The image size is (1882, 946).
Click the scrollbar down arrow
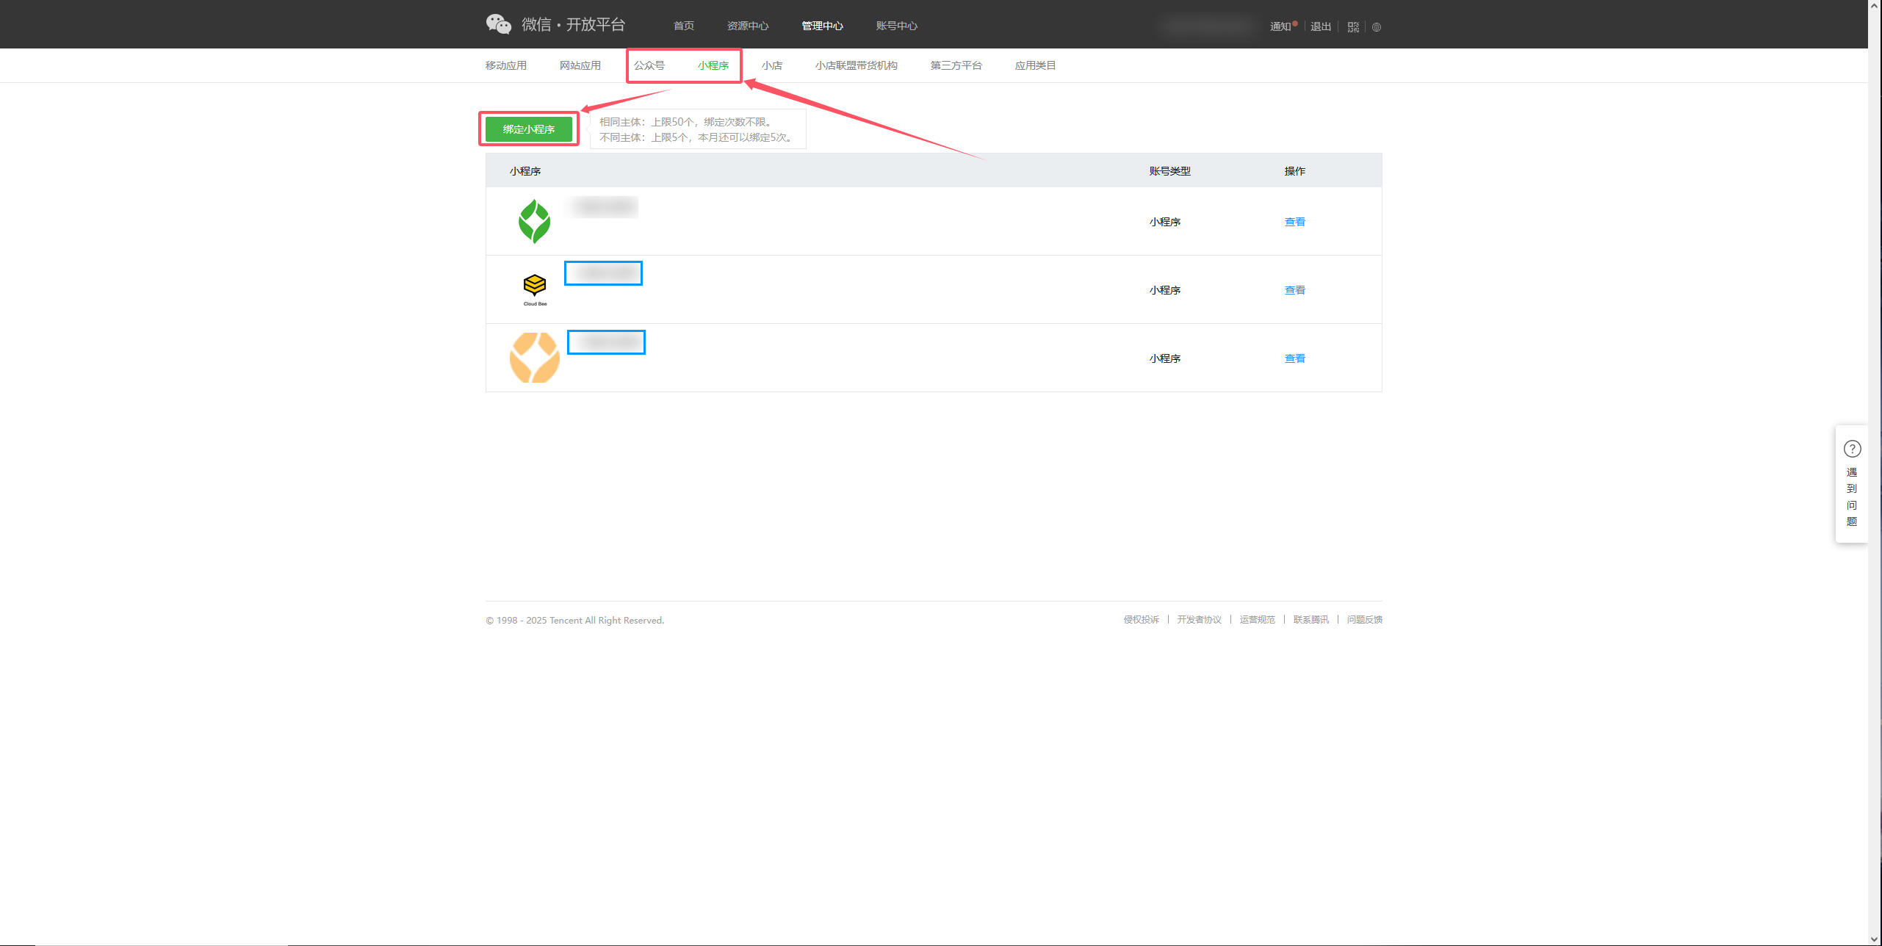click(1874, 939)
